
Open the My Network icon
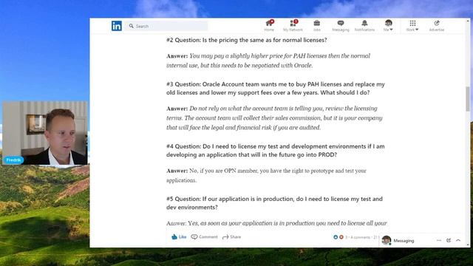click(x=293, y=26)
